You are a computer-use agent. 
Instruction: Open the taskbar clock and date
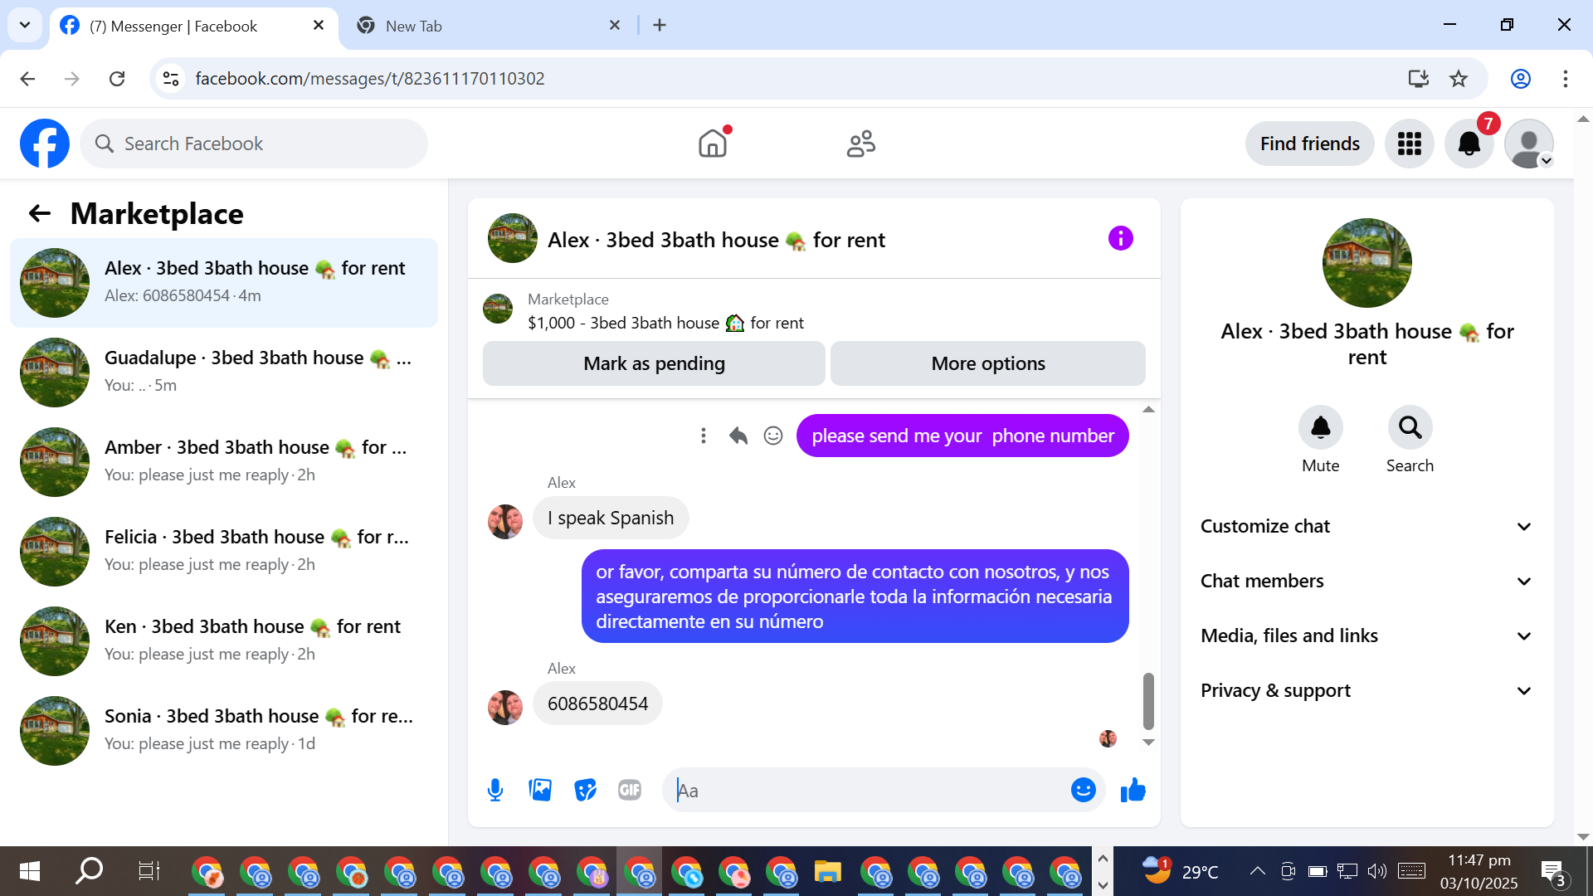pyautogui.click(x=1479, y=871)
